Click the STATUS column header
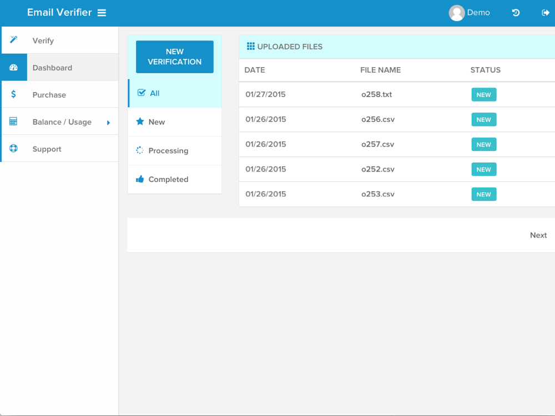 coord(485,70)
